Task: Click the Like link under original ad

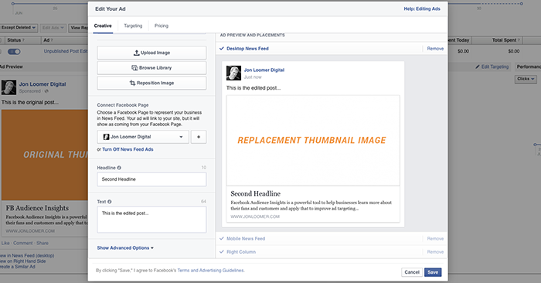Action: 5,243
